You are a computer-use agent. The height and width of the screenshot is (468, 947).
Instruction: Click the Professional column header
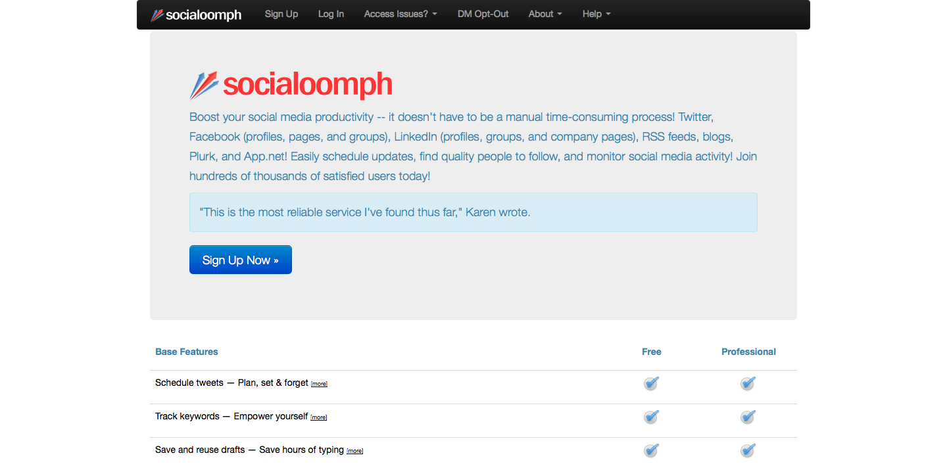(748, 352)
